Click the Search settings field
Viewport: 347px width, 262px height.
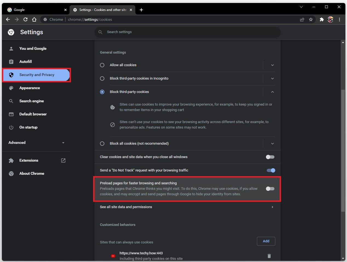[x=187, y=32]
